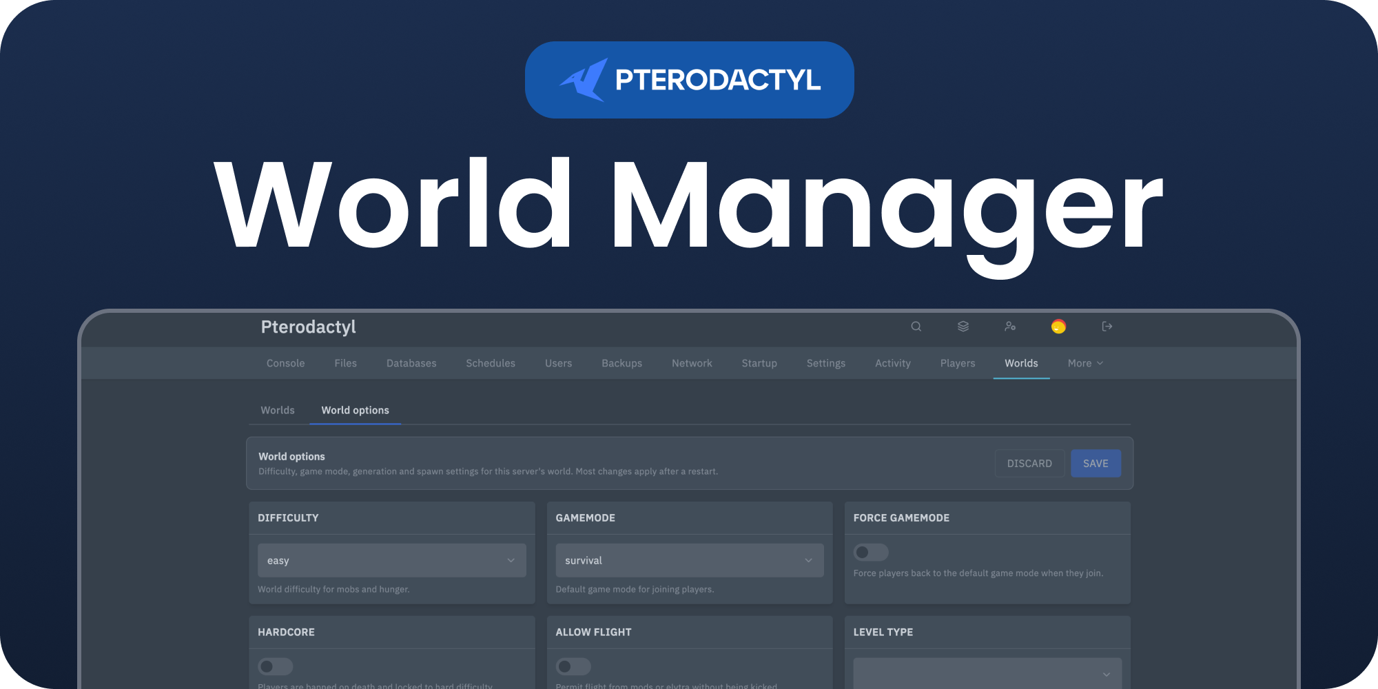Expand the More navigation menu
1378x689 pixels.
[x=1085, y=363]
